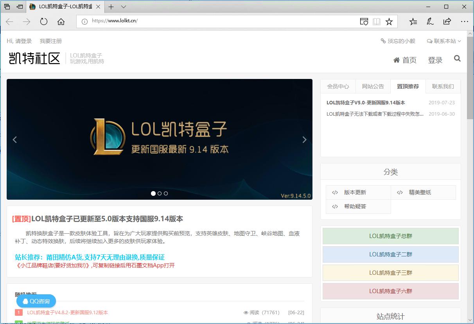Viewport: 474px width, 324px height.
Task: Click the </> icon beside 精美壁纸
Action: (400, 192)
